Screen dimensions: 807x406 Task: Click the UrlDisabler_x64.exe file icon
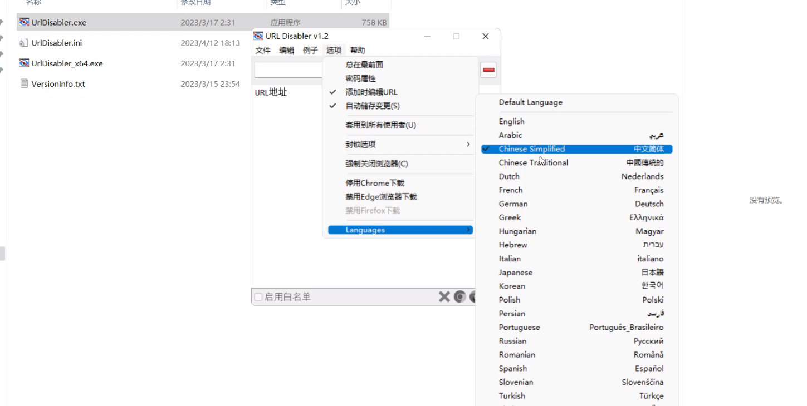click(x=24, y=63)
